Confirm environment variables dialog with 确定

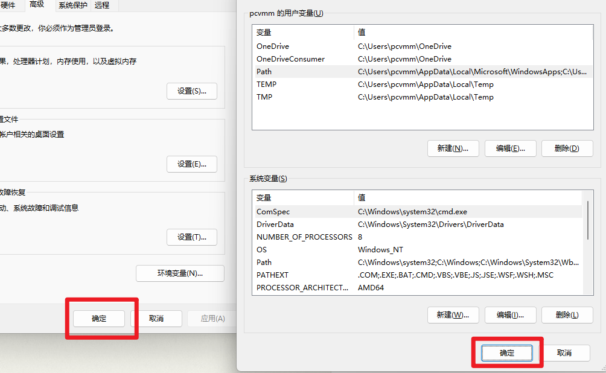coord(507,353)
